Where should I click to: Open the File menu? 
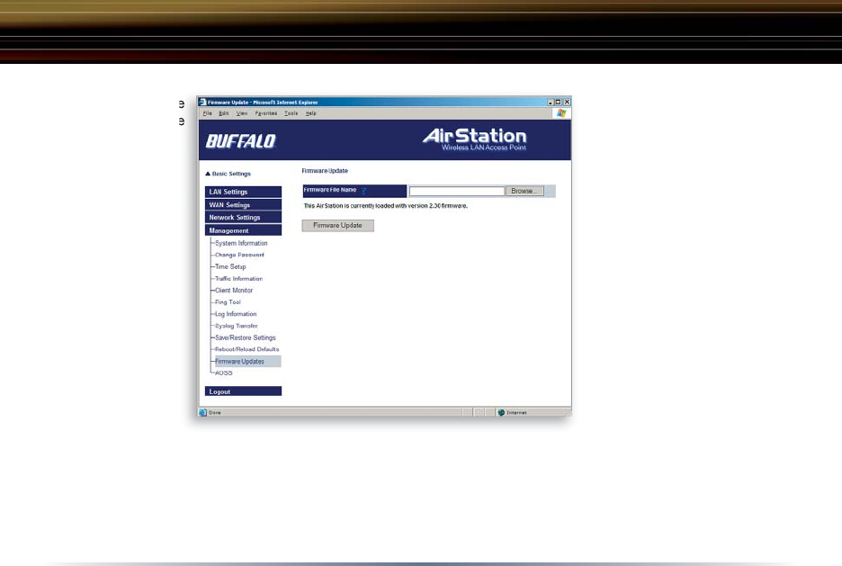coord(207,113)
